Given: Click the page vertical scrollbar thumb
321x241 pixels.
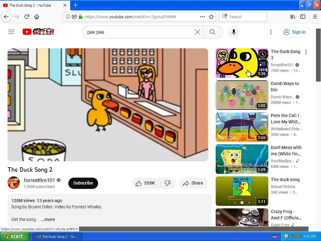Looking at the screenshot, I should (x=318, y=55).
